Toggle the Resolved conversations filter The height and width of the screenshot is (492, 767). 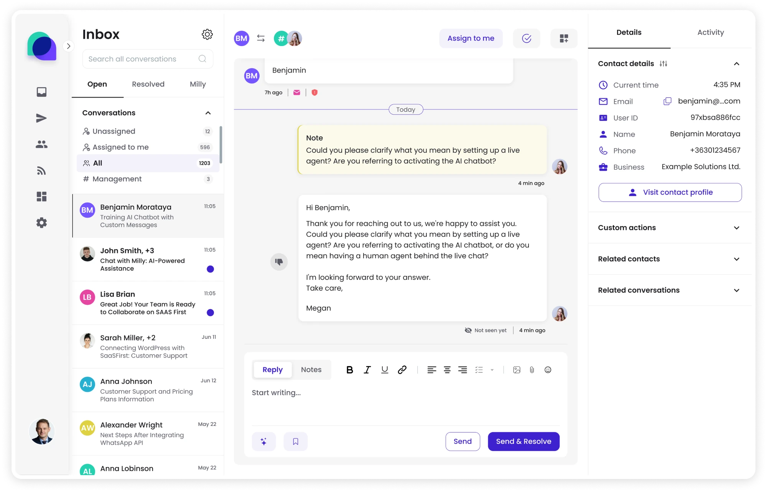click(148, 84)
